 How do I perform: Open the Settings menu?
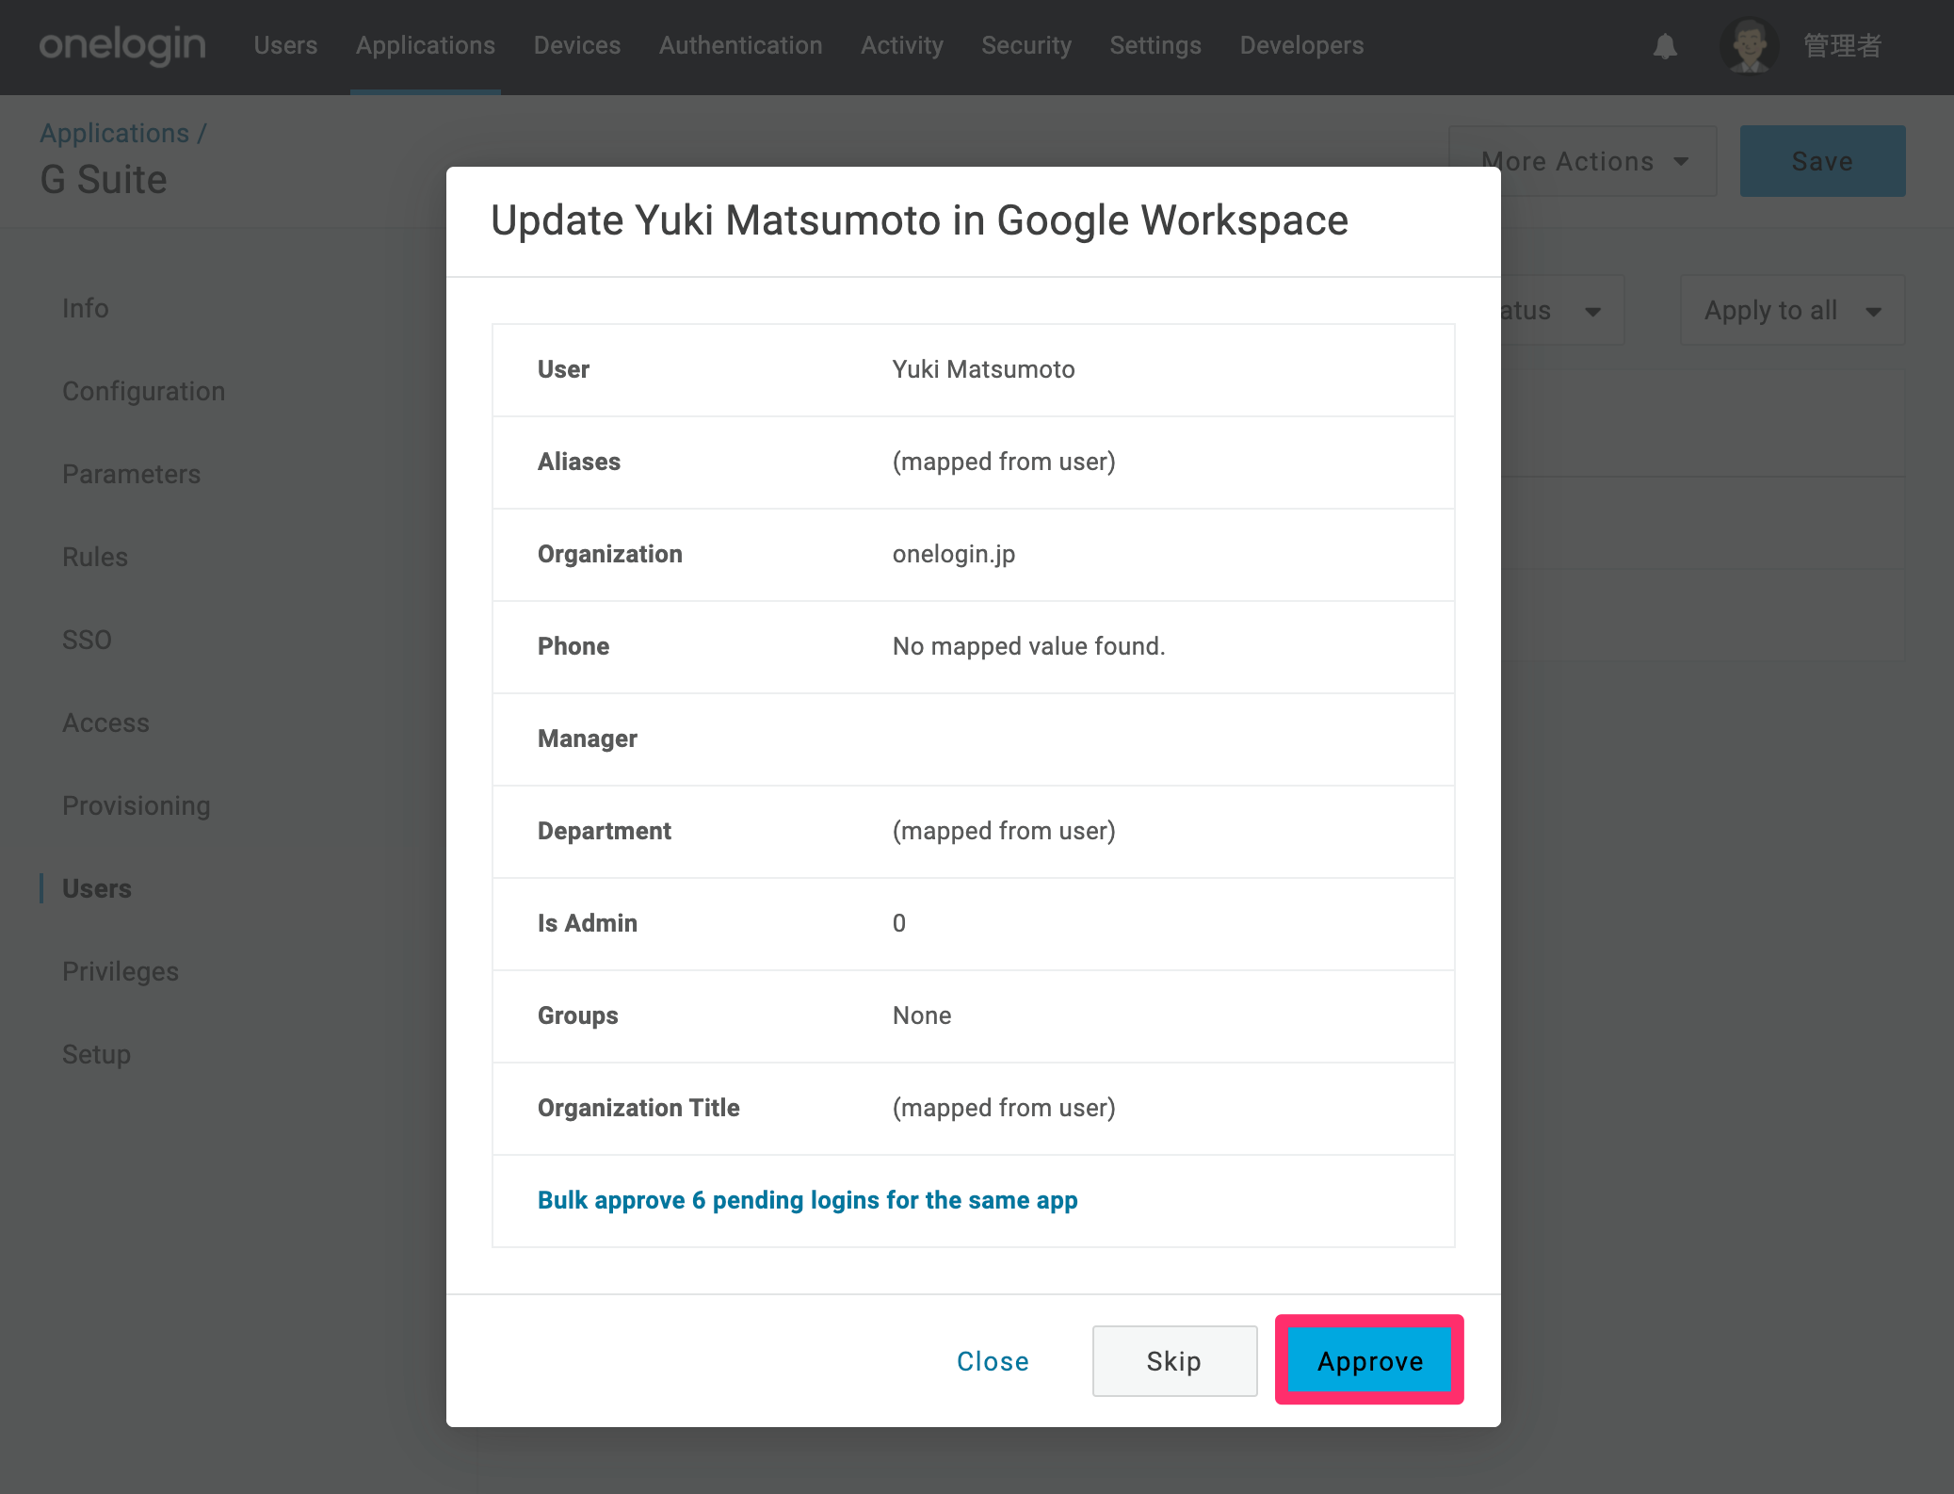click(1155, 45)
